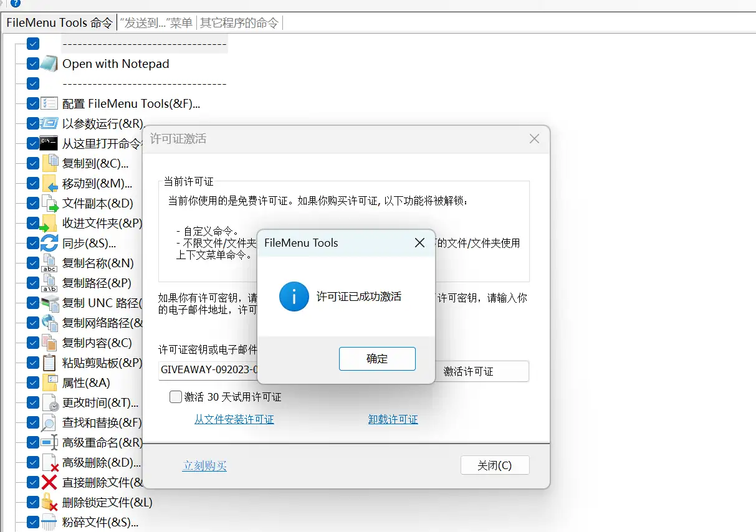The width and height of the screenshot is (756, 532).
Task: Select the 粉碎文件 shredder icon
Action: [50, 522]
